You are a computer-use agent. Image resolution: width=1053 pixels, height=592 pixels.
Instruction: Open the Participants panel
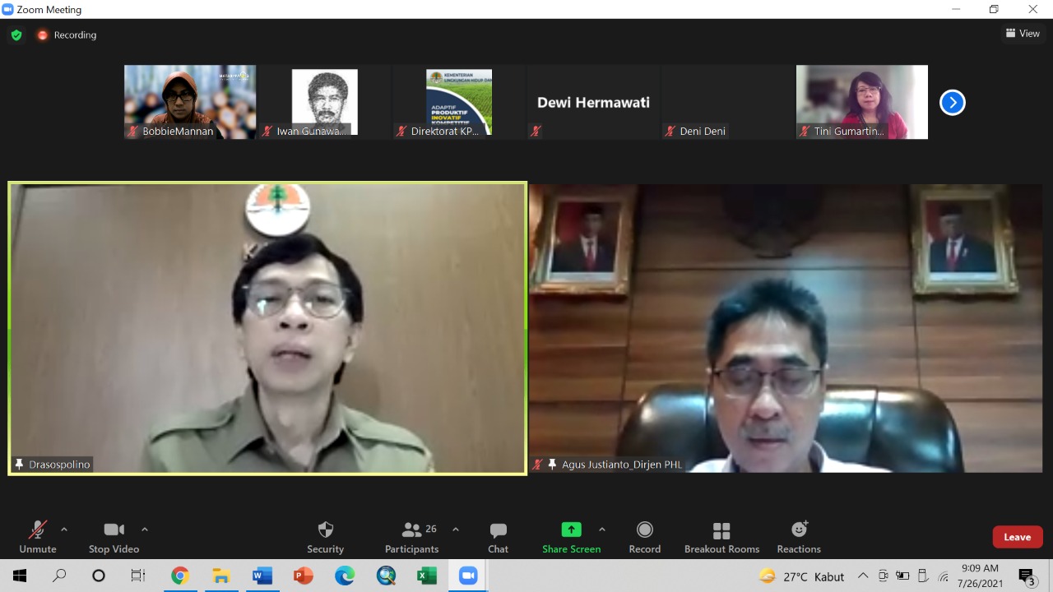411,537
